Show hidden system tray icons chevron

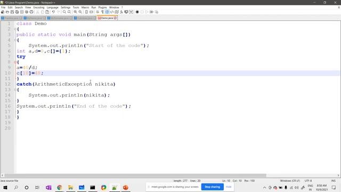[x=264, y=187]
